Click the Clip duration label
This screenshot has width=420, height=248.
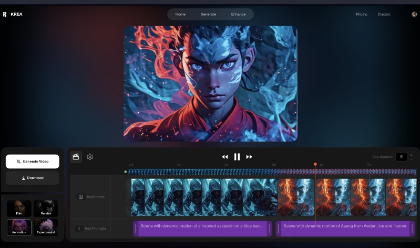[x=383, y=157]
